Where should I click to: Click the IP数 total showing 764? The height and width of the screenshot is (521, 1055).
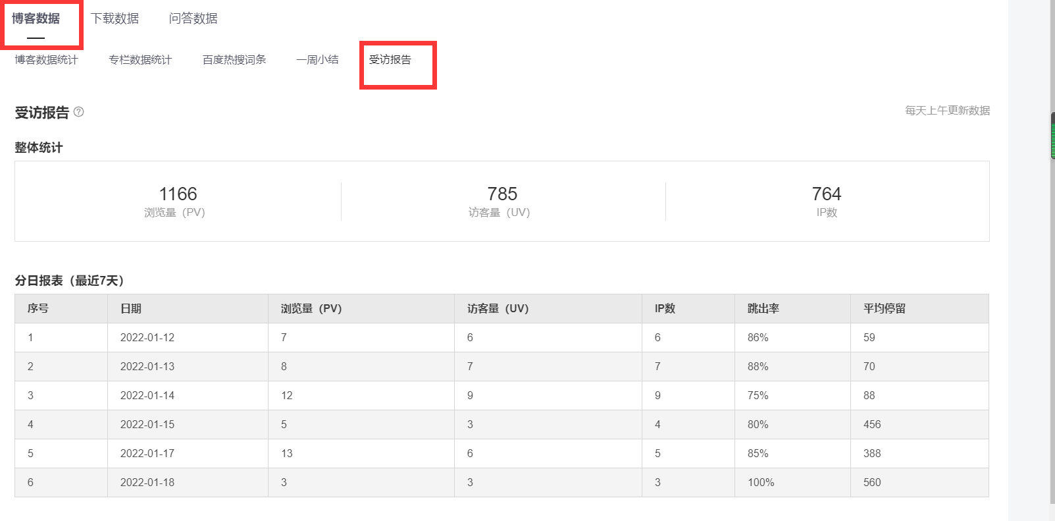[x=826, y=194]
